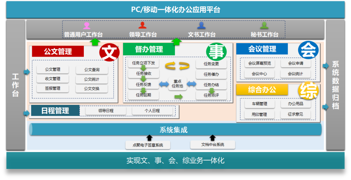Click the 领导日程 button
Screen dimensions: 351x180
[x=106, y=111]
